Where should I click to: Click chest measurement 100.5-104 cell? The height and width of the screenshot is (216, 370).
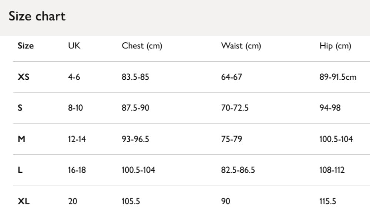click(x=138, y=170)
